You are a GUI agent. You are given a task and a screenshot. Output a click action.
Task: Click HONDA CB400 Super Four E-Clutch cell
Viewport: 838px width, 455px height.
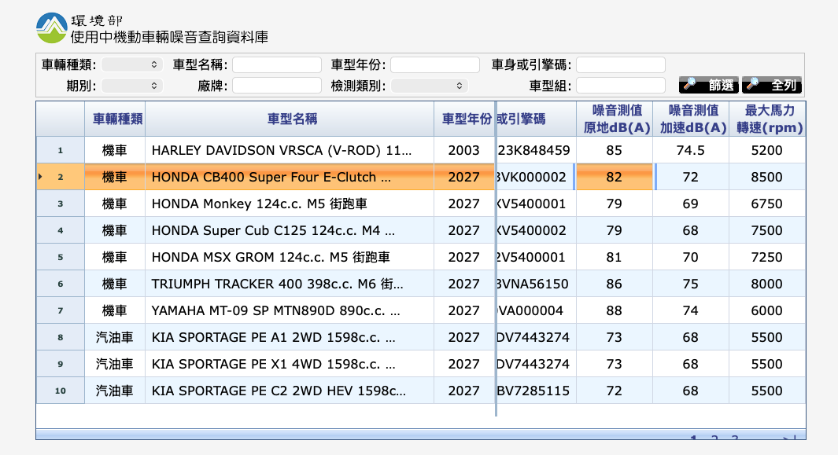[290, 177]
